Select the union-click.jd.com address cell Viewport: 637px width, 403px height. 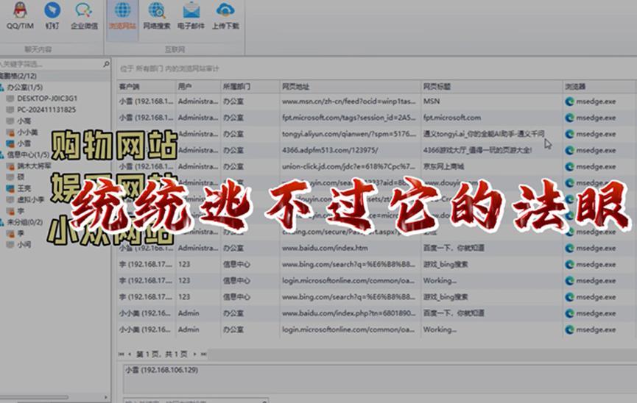tap(351, 166)
